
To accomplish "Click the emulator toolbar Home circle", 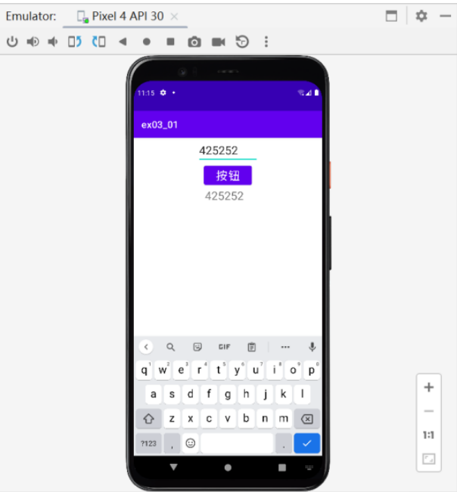I will [146, 42].
